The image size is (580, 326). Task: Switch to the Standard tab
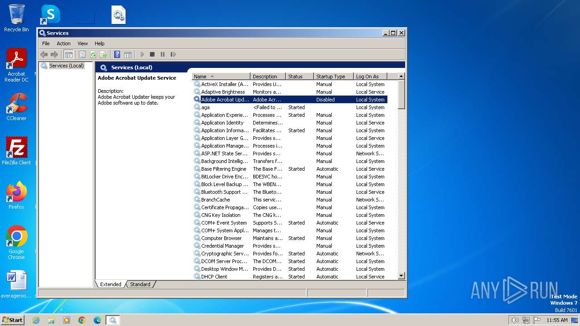click(x=140, y=284)
